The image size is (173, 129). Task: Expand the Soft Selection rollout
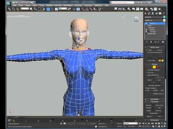155,99
